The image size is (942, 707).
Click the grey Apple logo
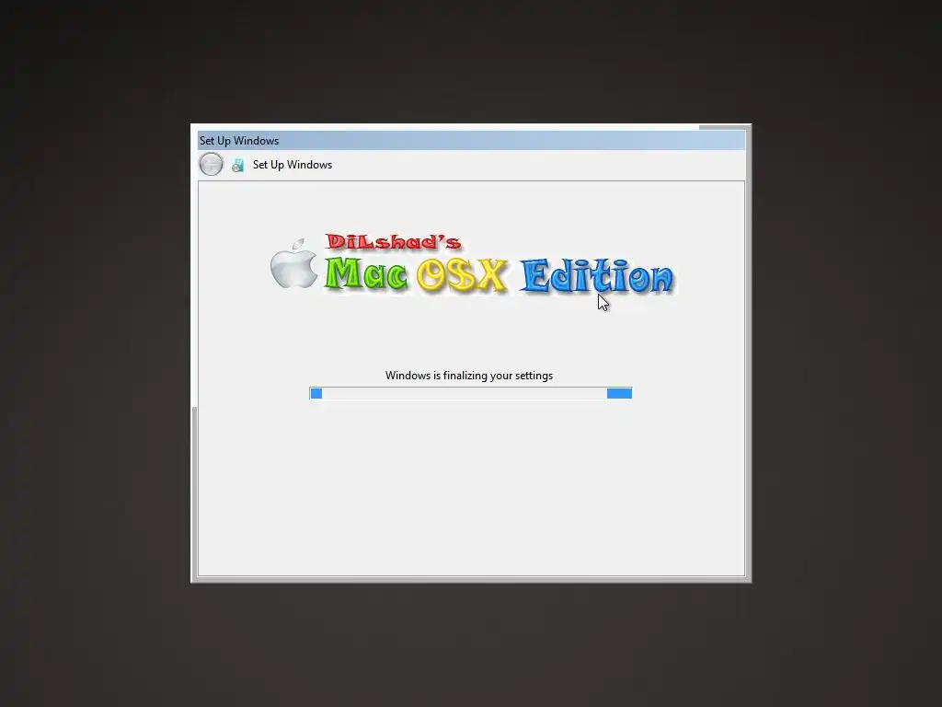tap(293, 263)
